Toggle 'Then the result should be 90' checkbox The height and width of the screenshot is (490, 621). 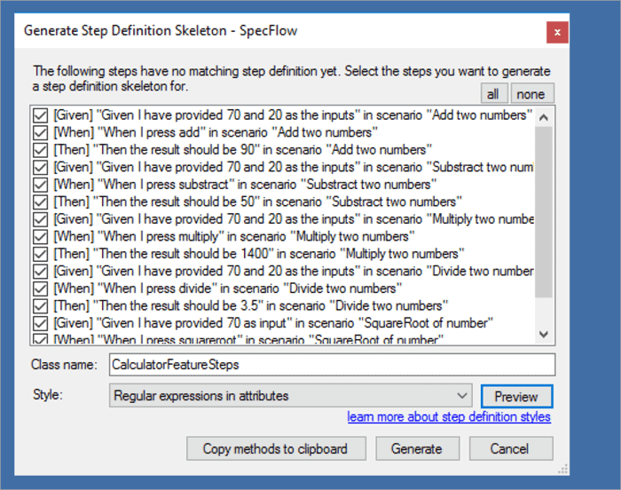[41, 150]
